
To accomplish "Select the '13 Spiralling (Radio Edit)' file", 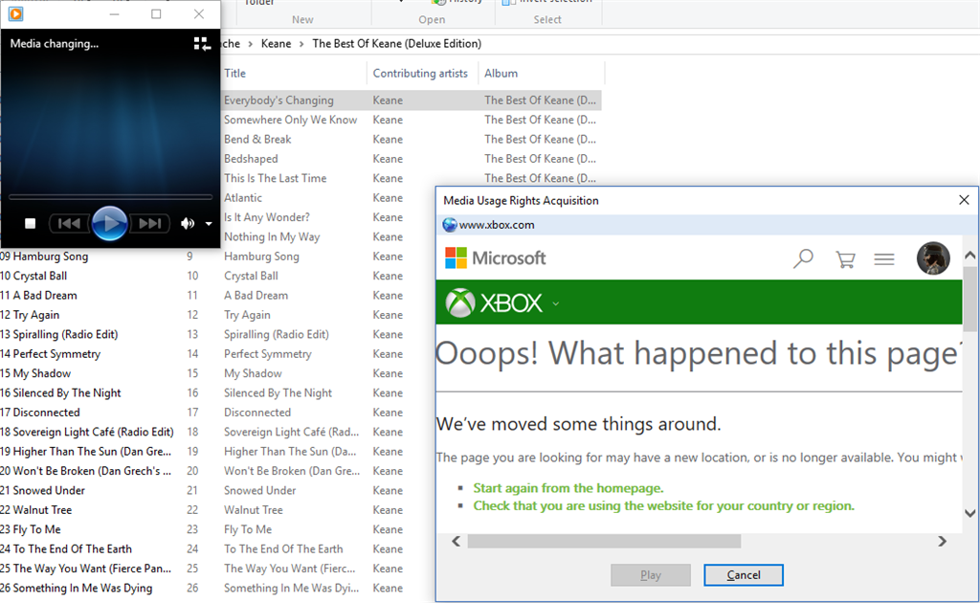I will (58, 334).
